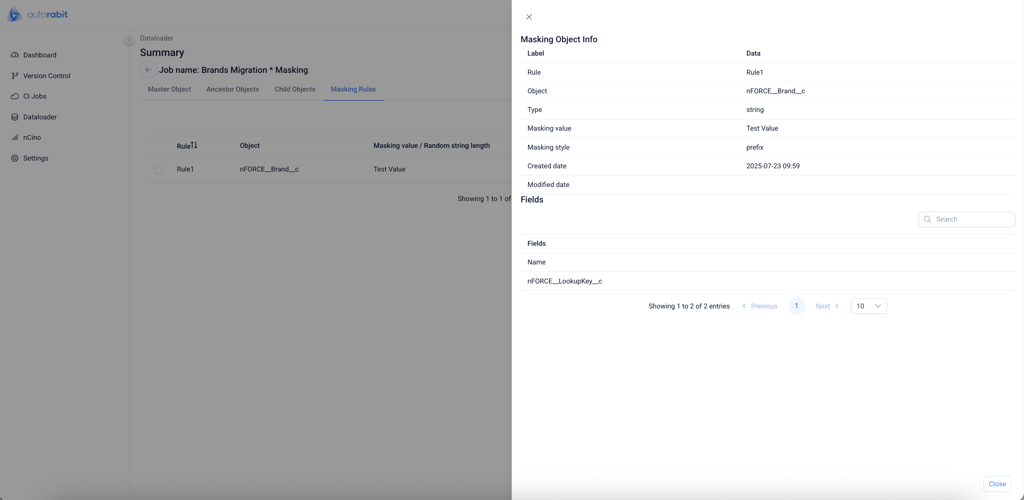Click the AutoRabit logo icon

coord(14,15)
